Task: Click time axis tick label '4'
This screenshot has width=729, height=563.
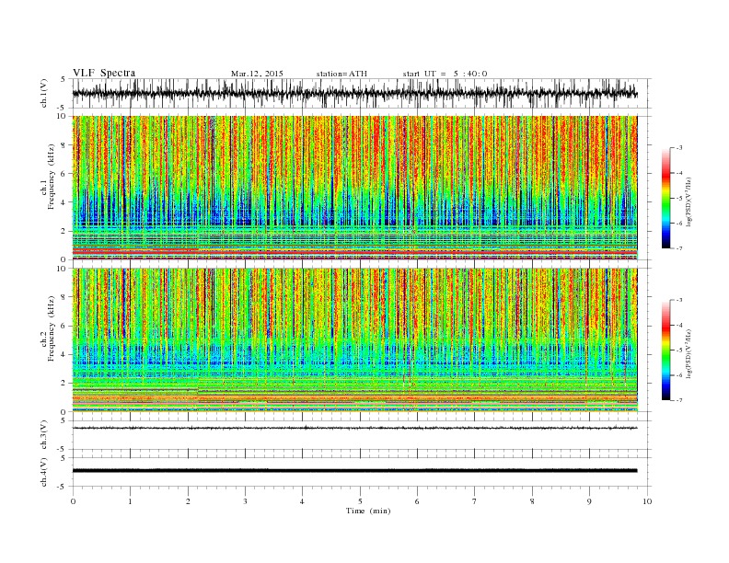Action: coord(302,501)
